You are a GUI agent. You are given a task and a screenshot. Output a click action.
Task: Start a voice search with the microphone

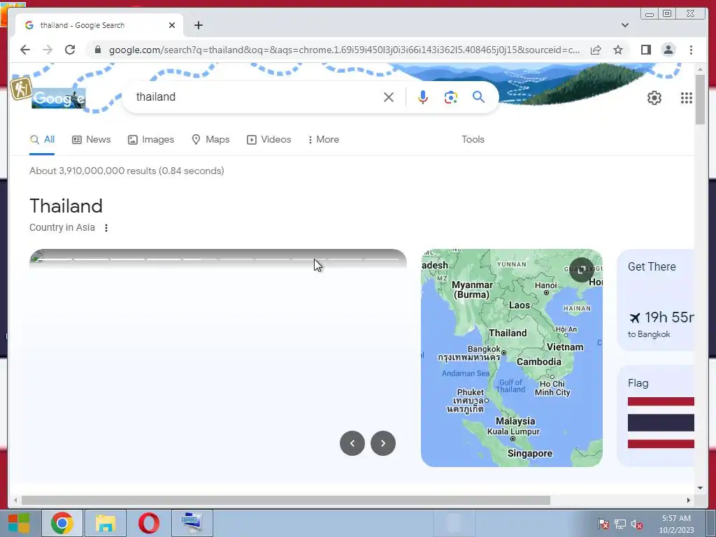pos(423,96)
